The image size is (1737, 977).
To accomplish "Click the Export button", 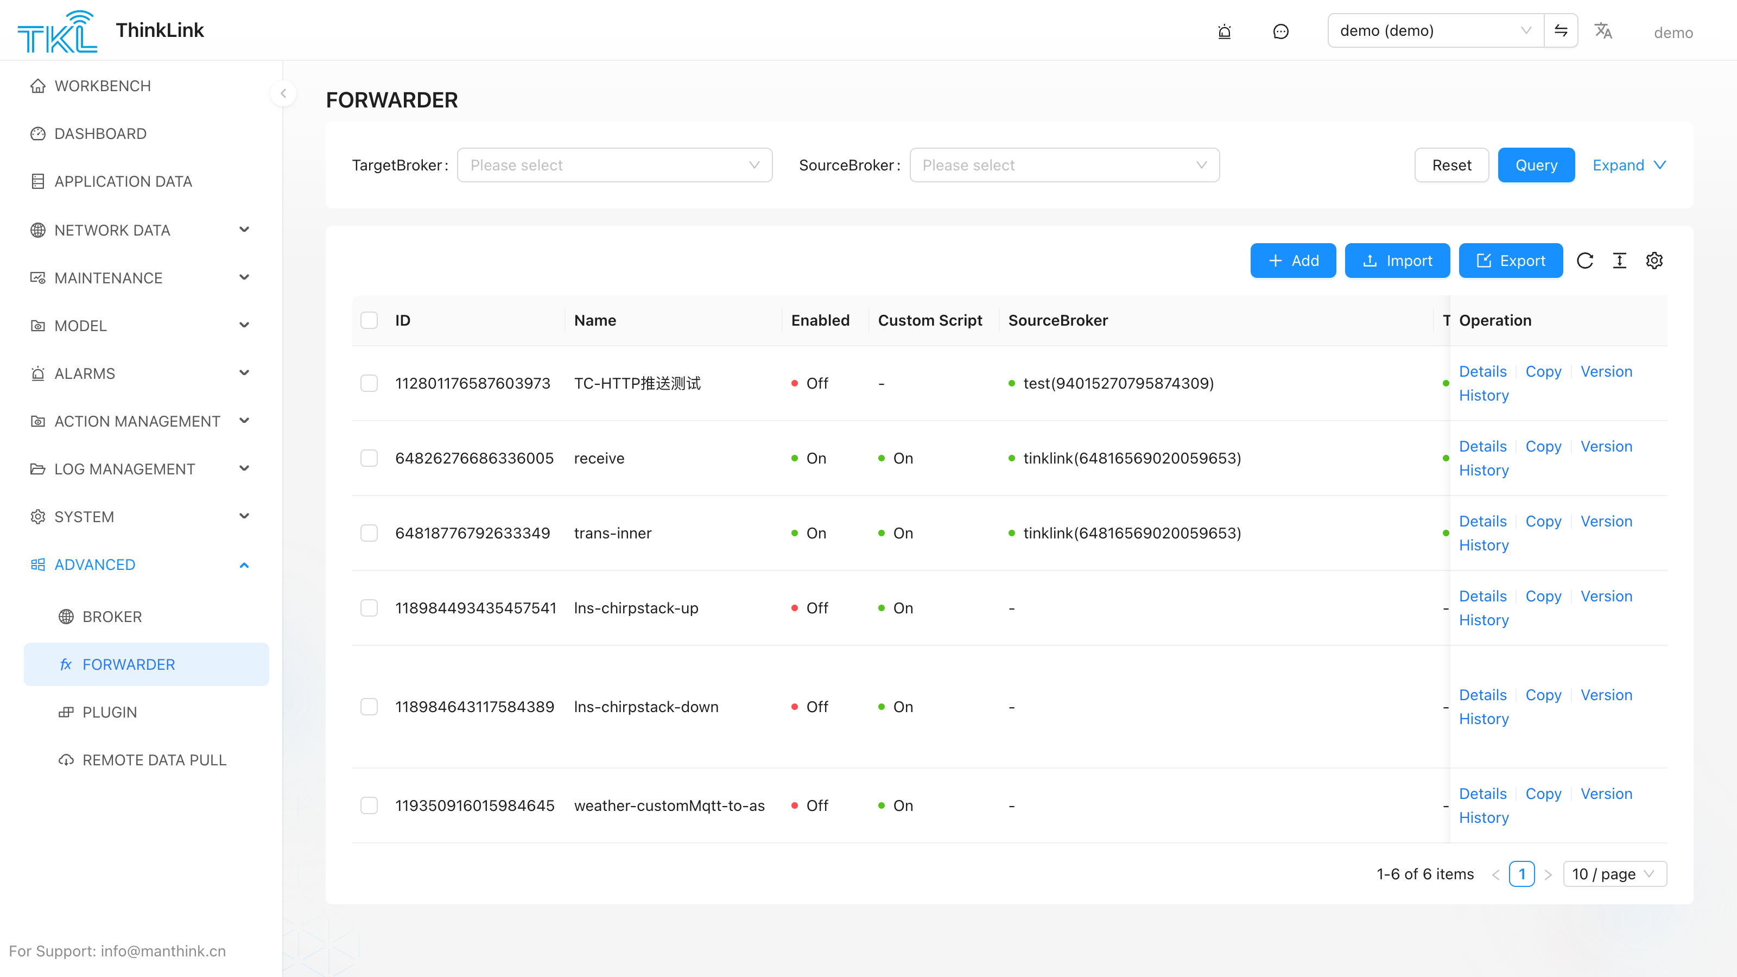I will tap(1511, 261).
